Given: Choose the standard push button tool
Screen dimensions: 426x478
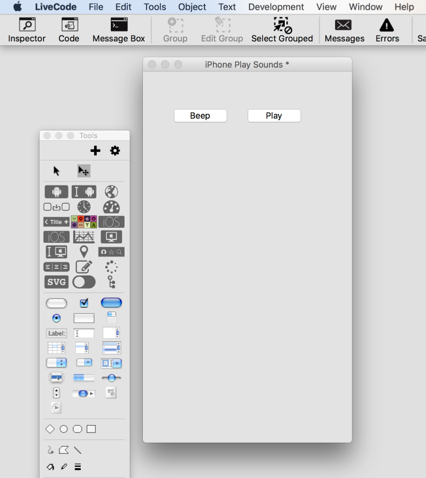Looking at the screenshot, I should pyautogui.click(x=56, y=303).
